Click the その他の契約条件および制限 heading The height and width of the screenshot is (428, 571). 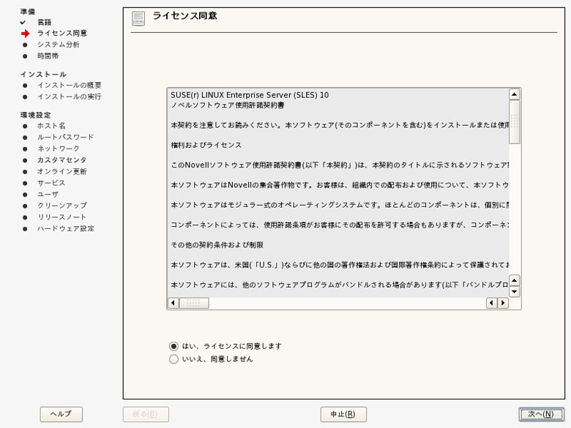pyautogui.click(x=217, y=245)
